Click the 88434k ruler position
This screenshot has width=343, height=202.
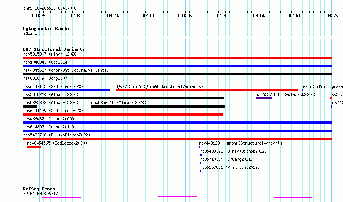point(222,15)
